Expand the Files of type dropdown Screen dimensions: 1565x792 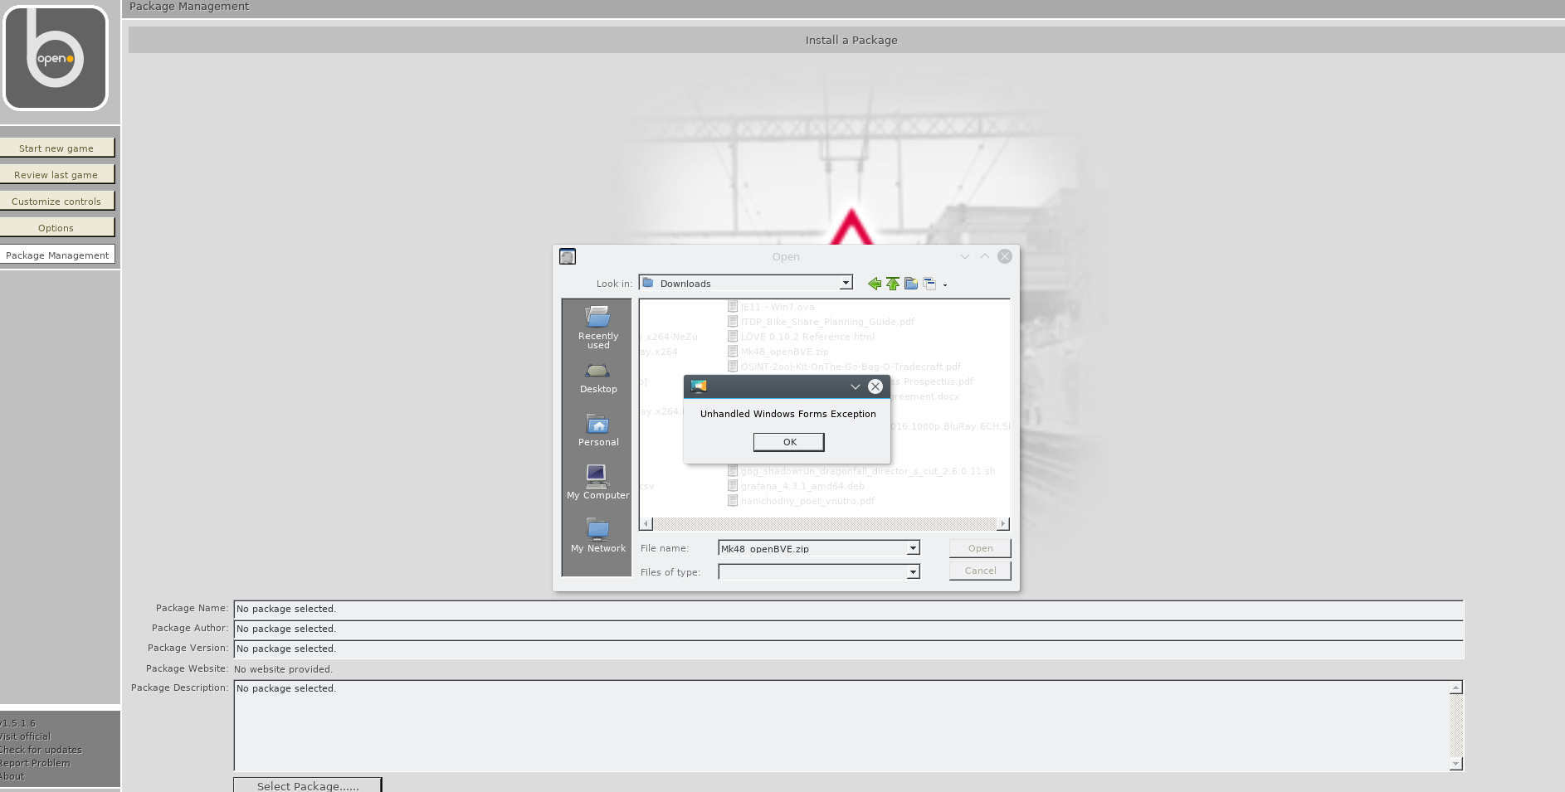(x=911, y=571)
